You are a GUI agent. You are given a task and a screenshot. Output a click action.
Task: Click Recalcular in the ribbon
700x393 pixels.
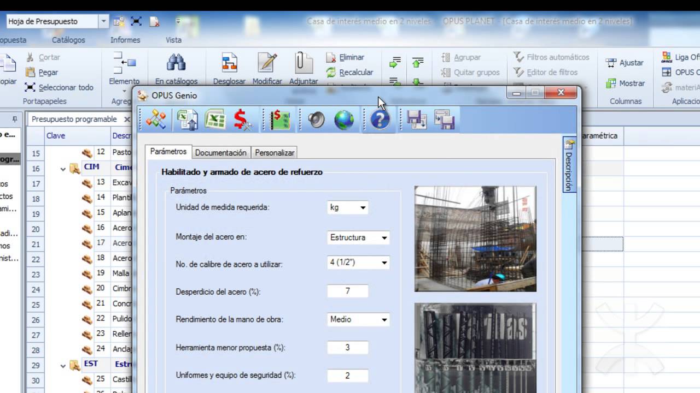[x=349, y=72]
